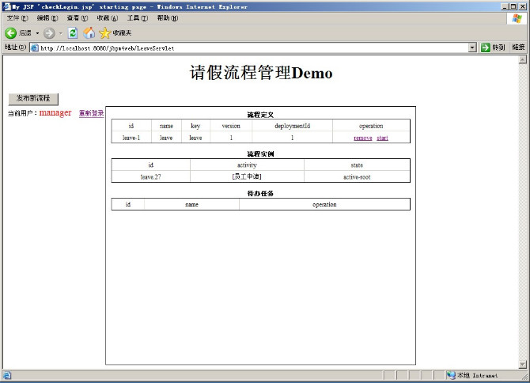Click the red manager username text
This screenshot has width=530, height=383.
point(55,112)
